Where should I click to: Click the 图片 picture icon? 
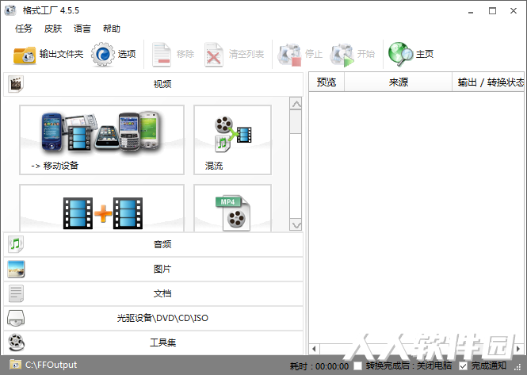(x=16, y=269)
